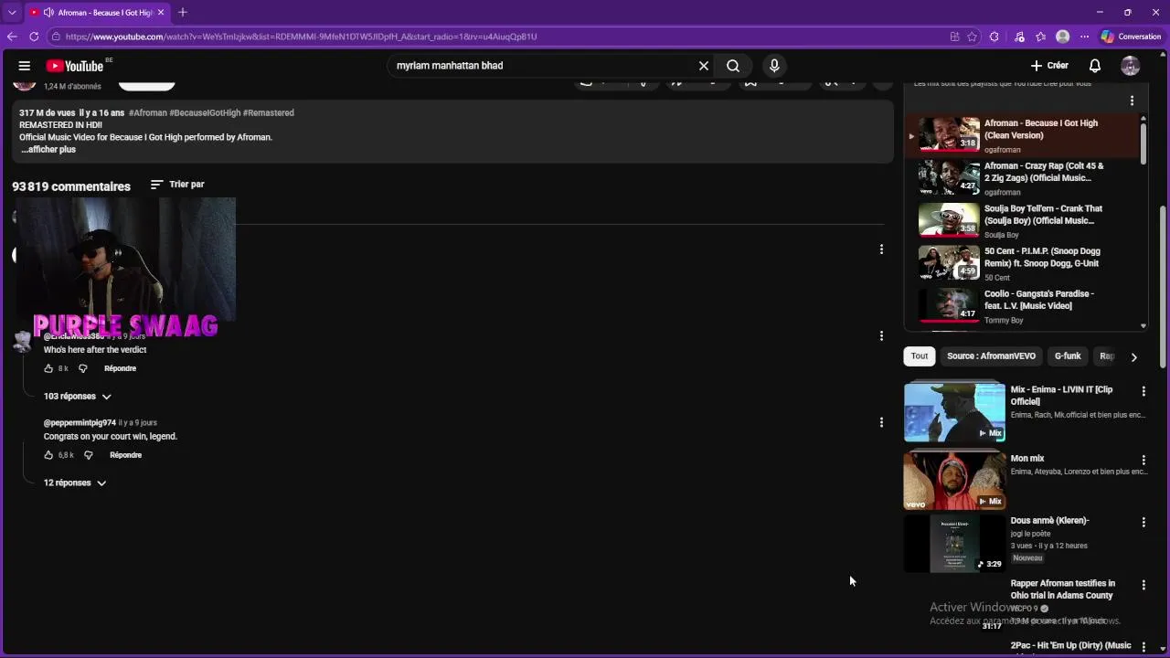Close the Afroman YouTube tab

[162, 13]
